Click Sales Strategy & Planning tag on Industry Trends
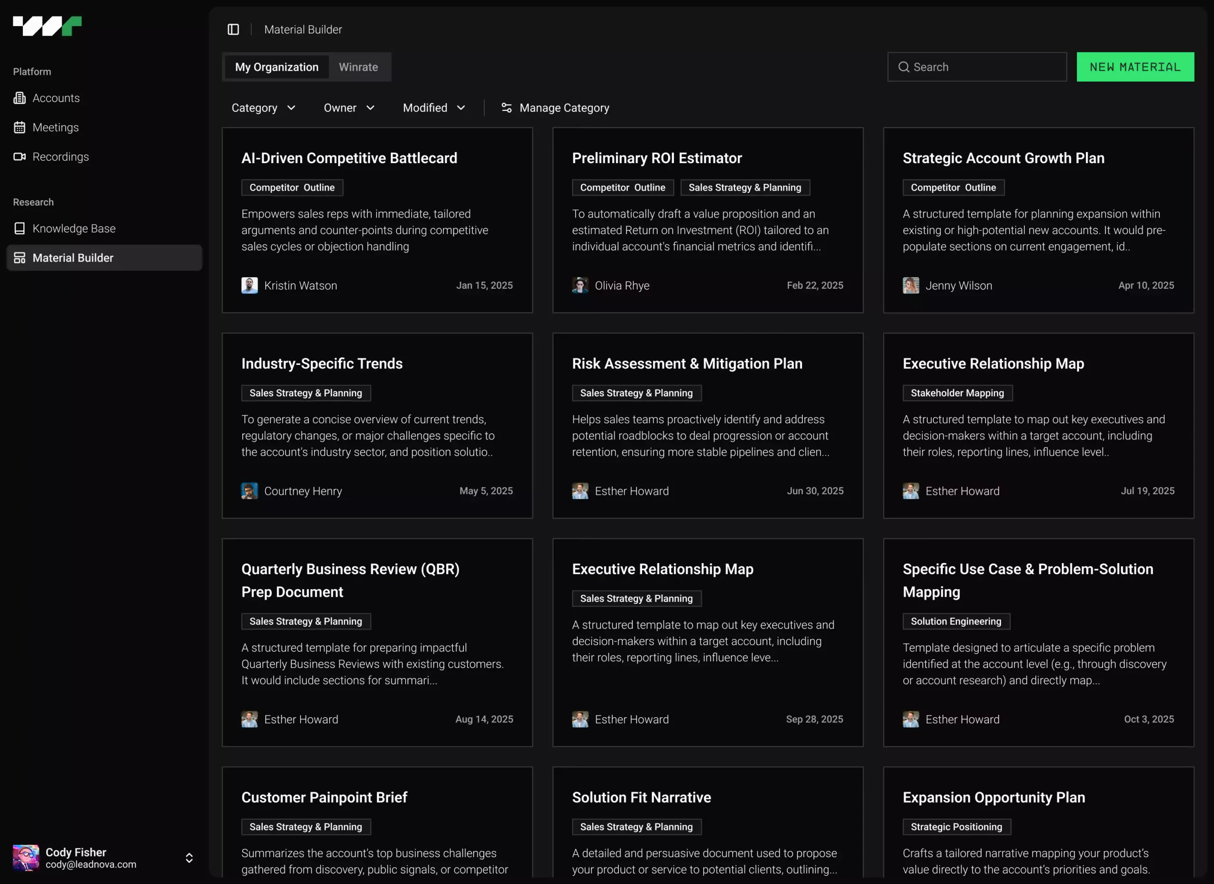 coord(306,393)
